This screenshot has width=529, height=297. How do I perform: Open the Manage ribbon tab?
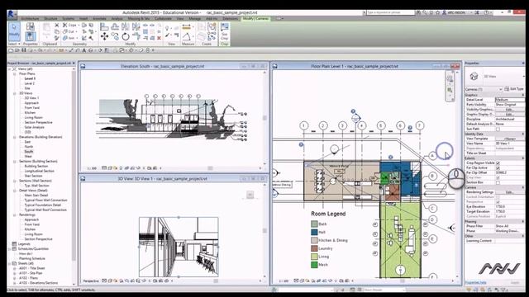[195, 18]
